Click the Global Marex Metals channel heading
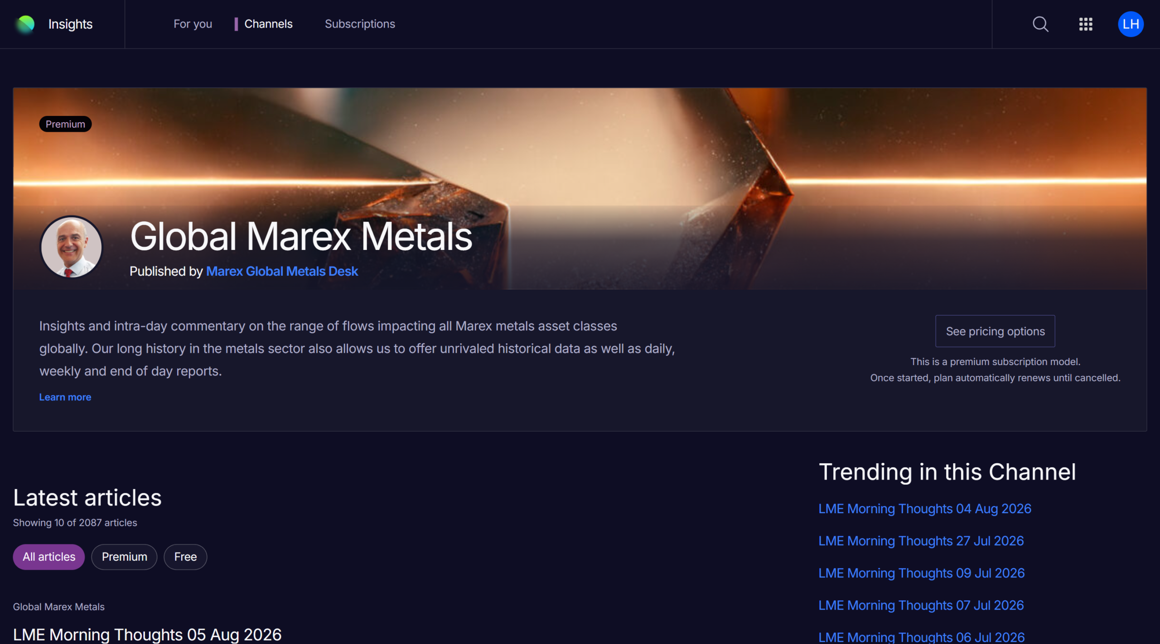This screenshot has height=644, width=1160. 301,236
